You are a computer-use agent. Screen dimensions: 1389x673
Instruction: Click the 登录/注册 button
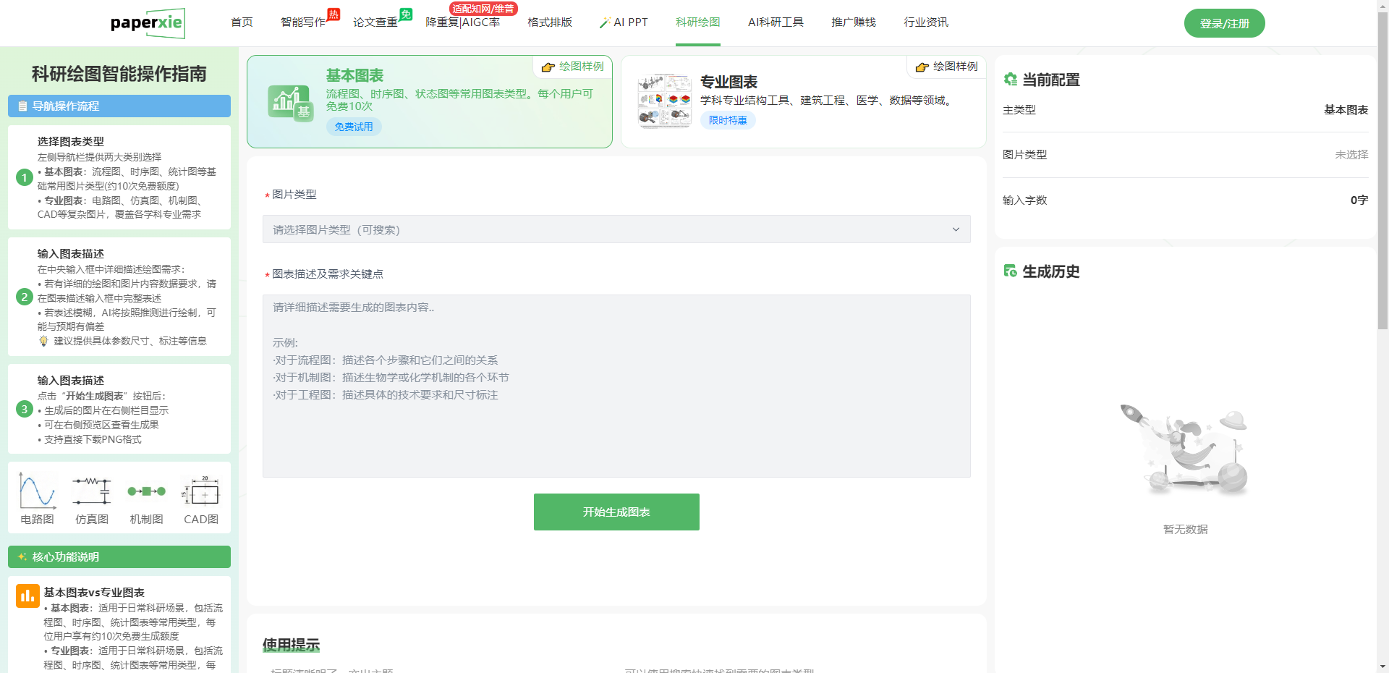pos(1224,23)
